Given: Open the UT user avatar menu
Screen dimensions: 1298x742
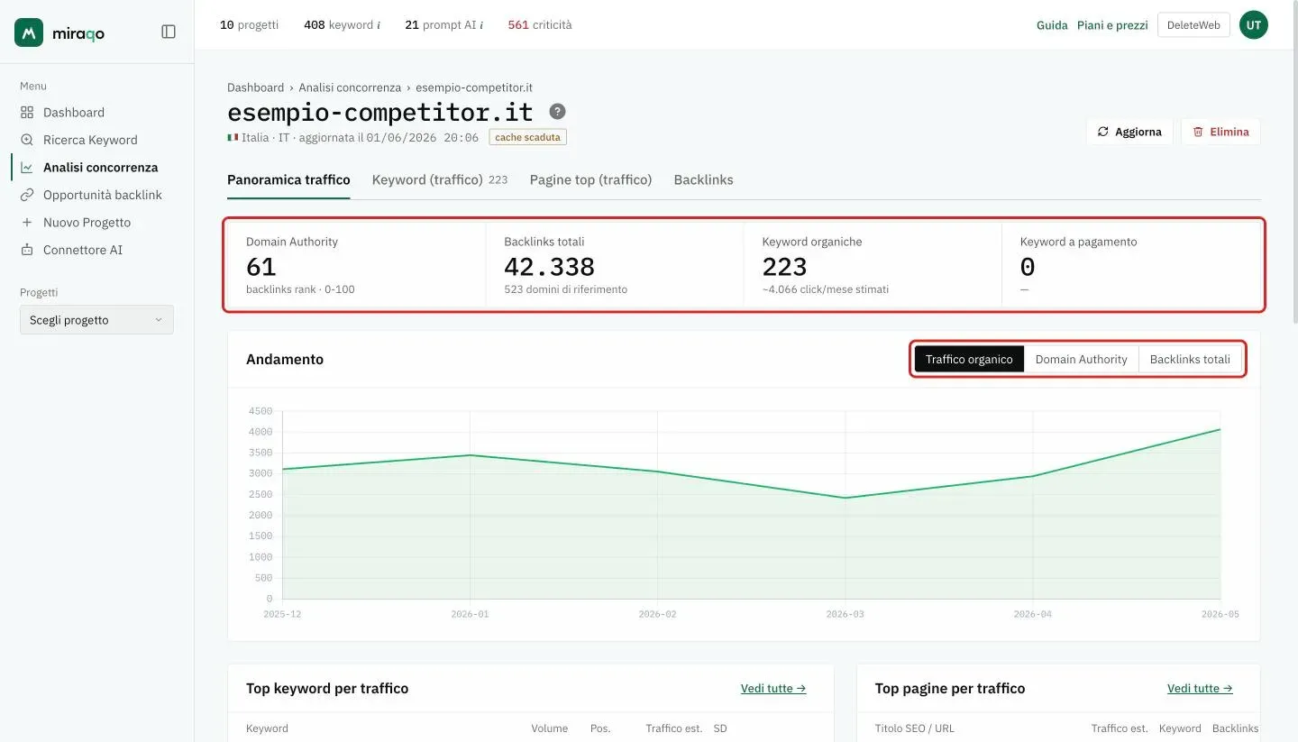Looking at the screenshot, I should [x=1254, y=25].
